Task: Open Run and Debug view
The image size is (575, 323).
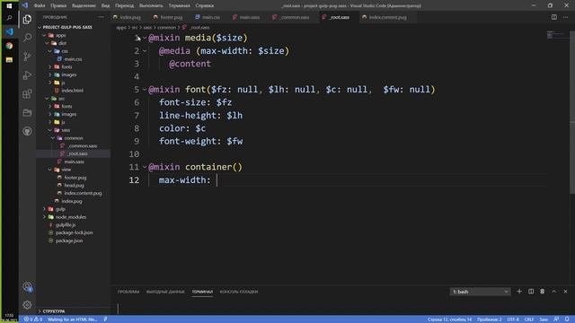Action: coord(27,75)
